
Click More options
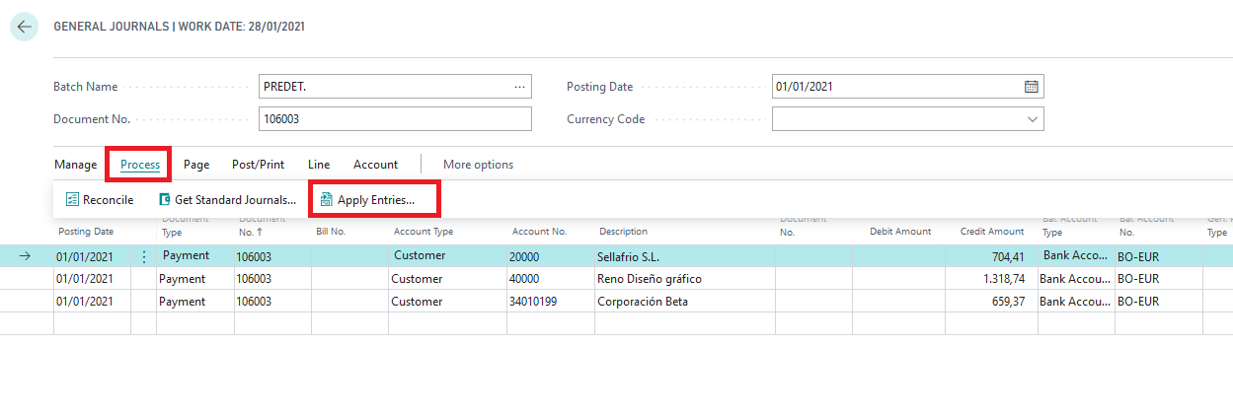tap(478, 165)
